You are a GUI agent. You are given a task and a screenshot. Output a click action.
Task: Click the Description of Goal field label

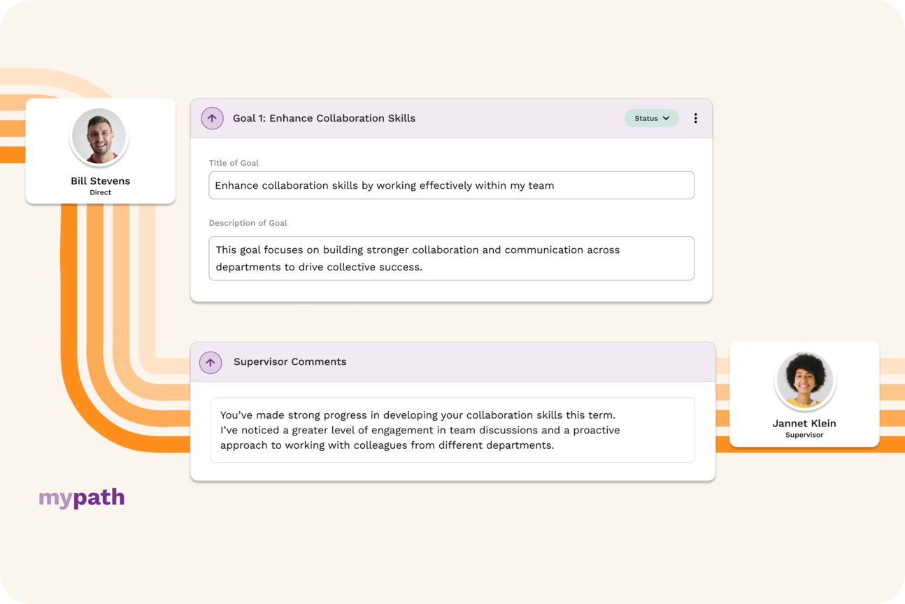point(248,223)
